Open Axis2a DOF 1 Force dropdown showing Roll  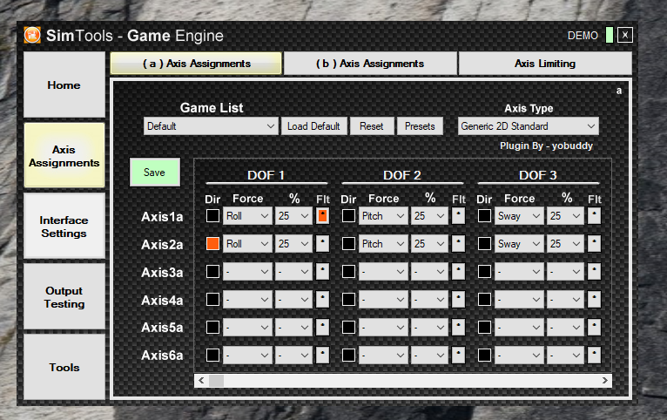247,243
